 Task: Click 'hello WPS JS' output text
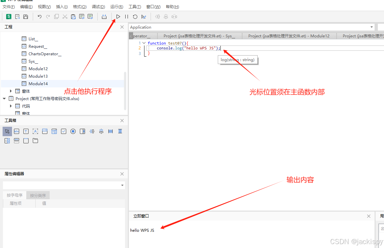click(142, 230)
